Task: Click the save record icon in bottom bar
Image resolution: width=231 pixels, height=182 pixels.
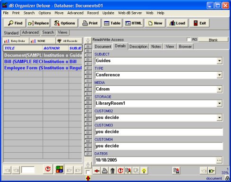Action: pyautogui.click(x=176, y=171)
